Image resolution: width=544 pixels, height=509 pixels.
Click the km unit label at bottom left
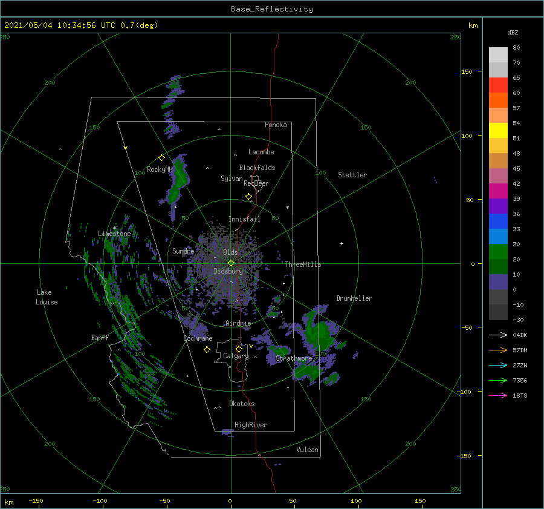[x=8, y=502]
